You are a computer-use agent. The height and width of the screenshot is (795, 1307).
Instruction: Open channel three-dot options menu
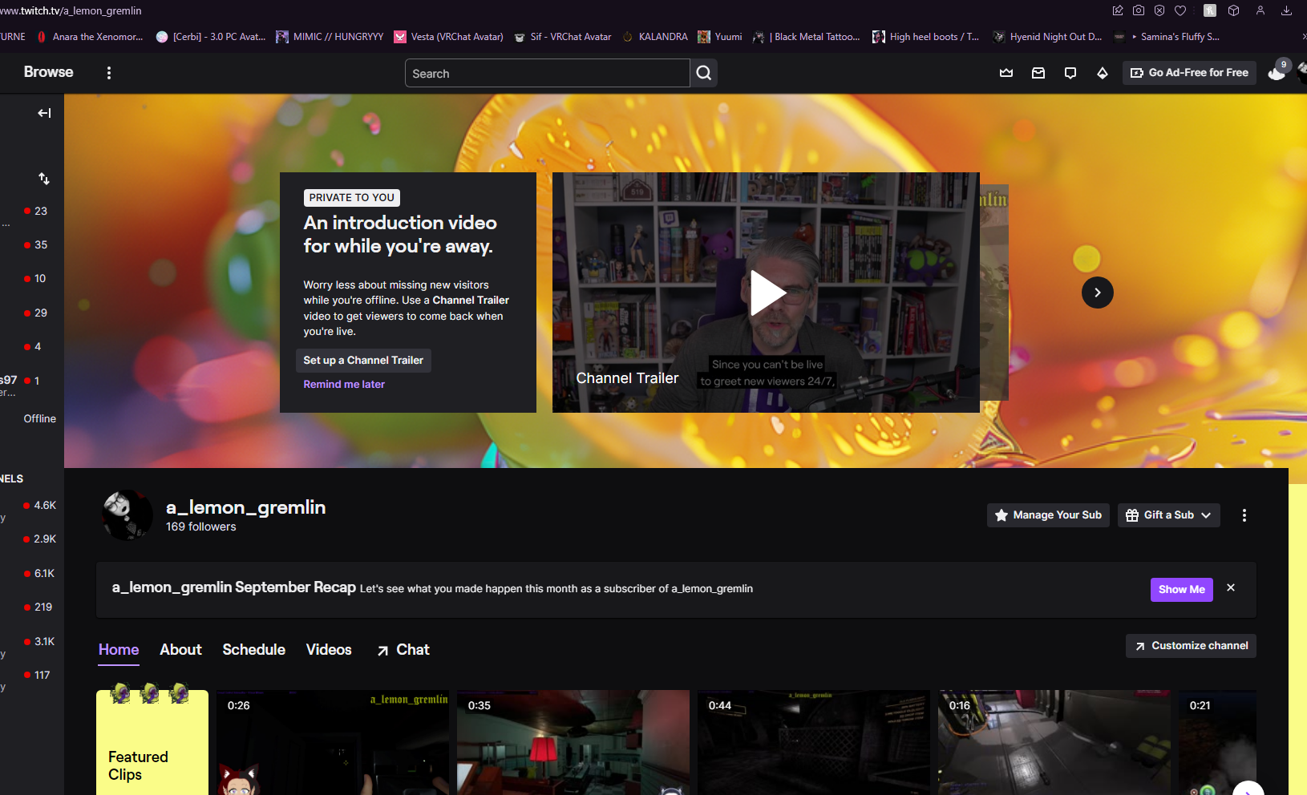(1244, 515)
